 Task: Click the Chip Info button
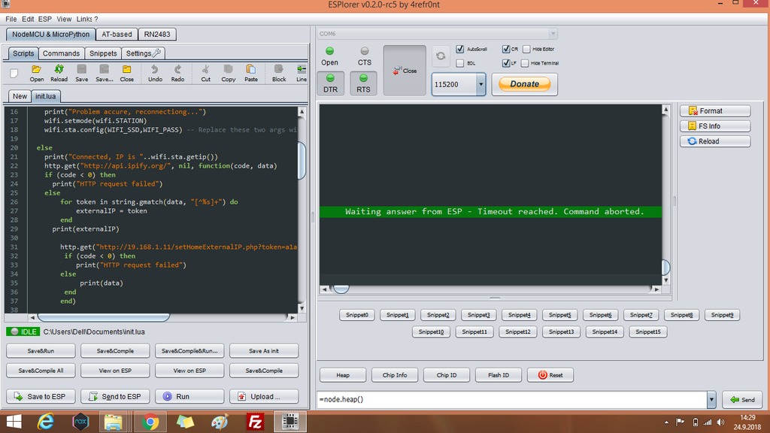(x=395, y=374)
